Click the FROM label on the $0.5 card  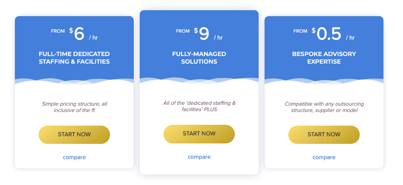(x=300, y=31)
